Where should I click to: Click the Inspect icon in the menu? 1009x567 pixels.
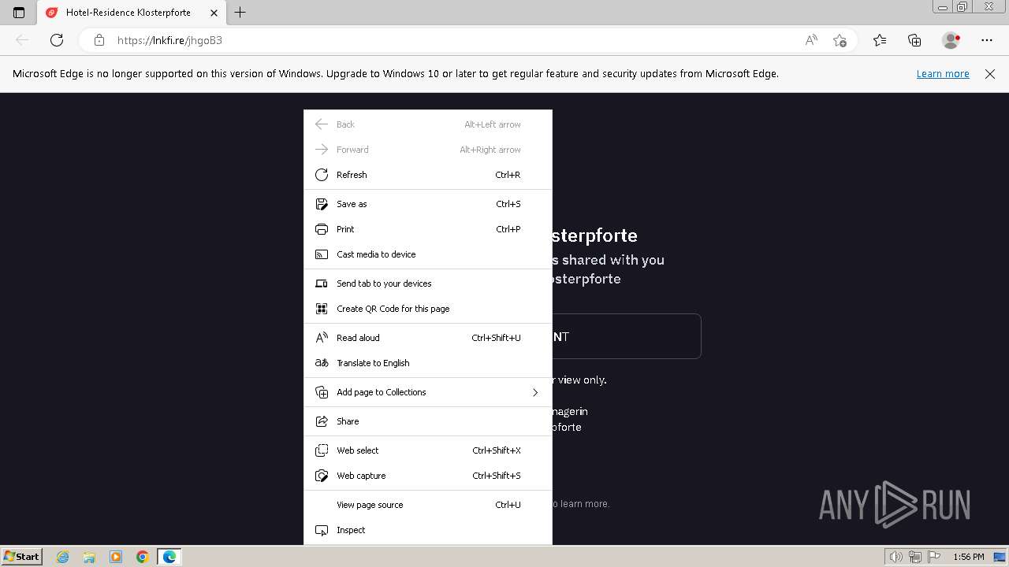322,530
